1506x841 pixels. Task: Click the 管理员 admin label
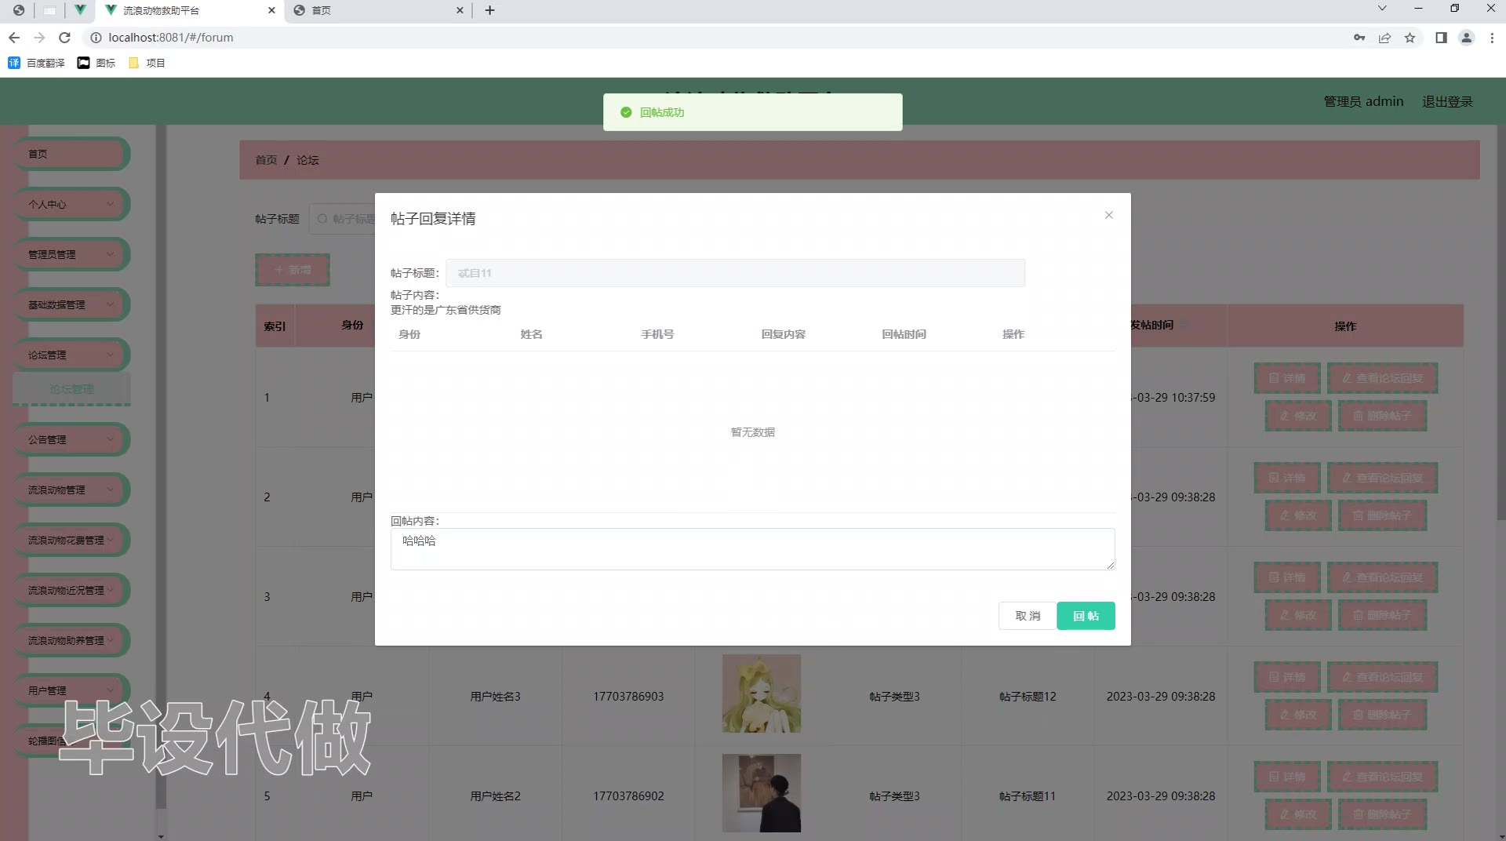point(1363,101)
